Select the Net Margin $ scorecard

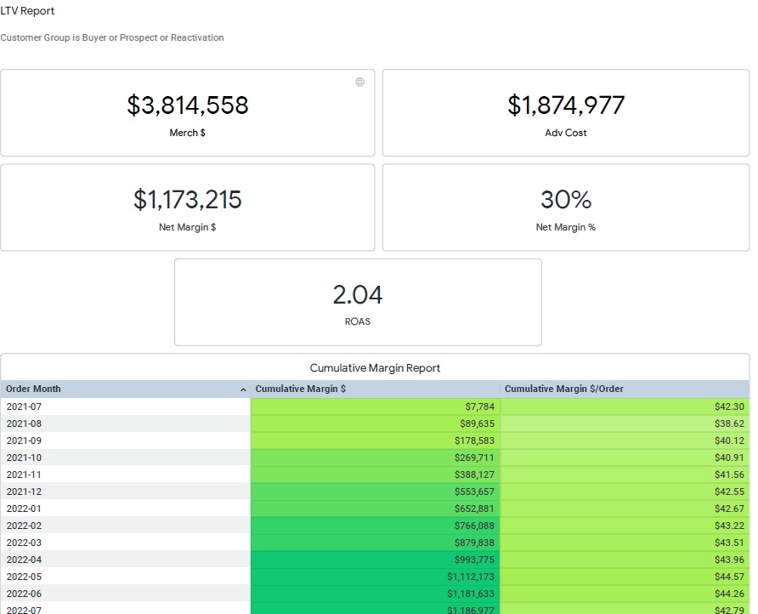[x=187, y=207]
